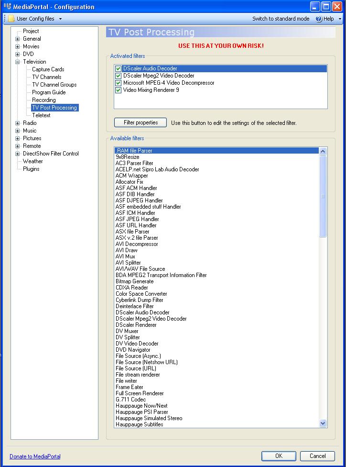The height and width of the screenshot is (467, 346).
Task: Open Program Guide settings
Action: click(49, 92)
